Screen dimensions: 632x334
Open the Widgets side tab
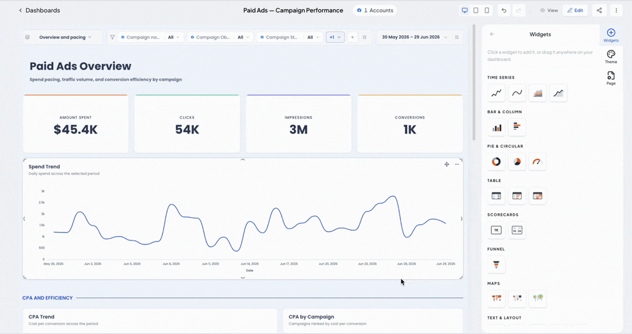click(611, 35)
